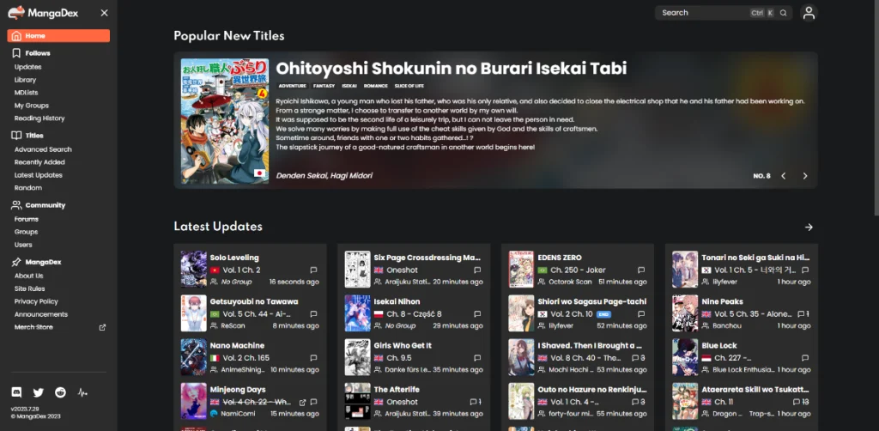Screen dimensions: 879x431
Task: Open Reading History in sidebar
Action: (39, 118)
